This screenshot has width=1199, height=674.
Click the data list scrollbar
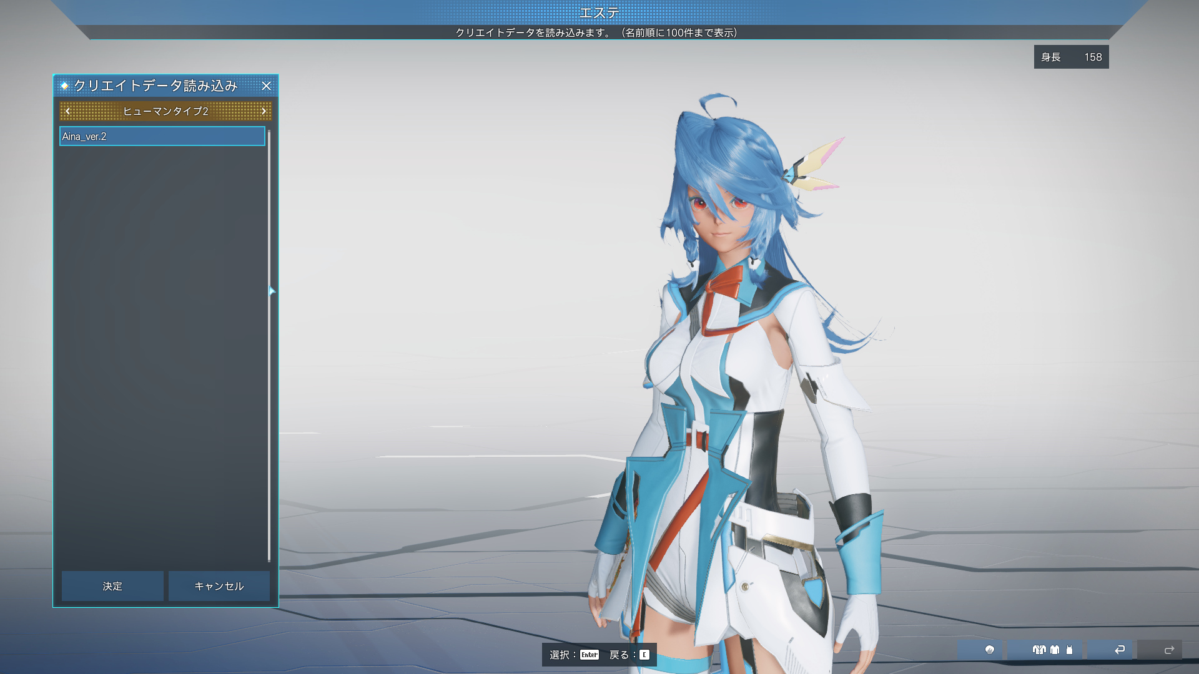(269, 346)
